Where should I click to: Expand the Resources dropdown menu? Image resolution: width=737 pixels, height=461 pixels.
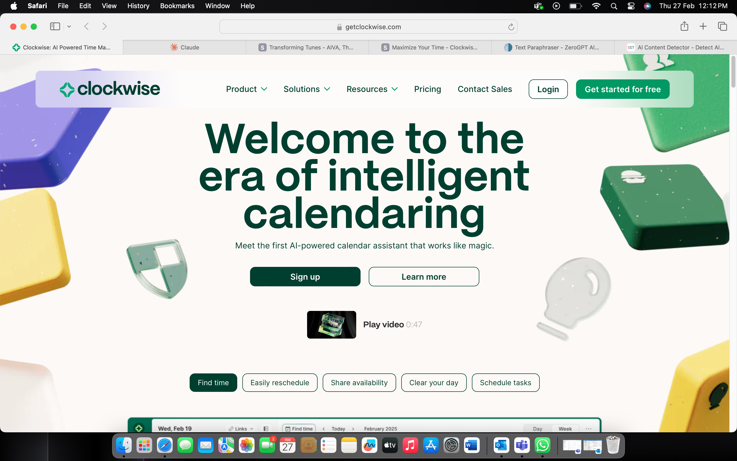coord(372,89)
